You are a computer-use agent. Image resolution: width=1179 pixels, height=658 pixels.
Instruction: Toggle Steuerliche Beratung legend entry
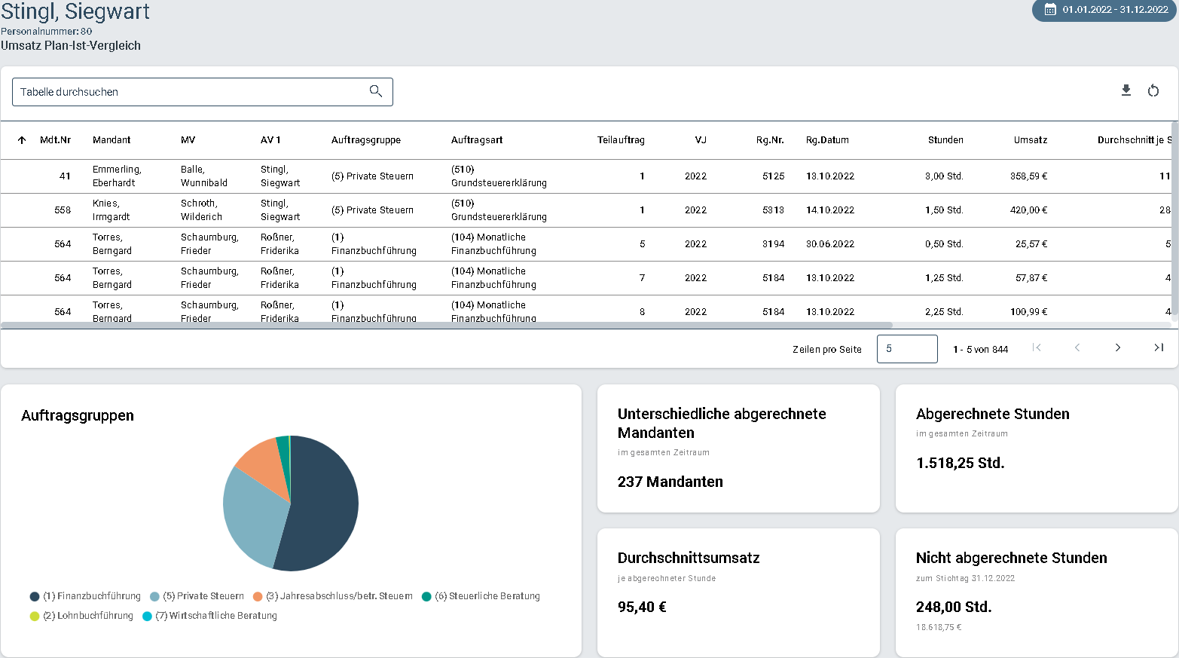click(481, 596)
